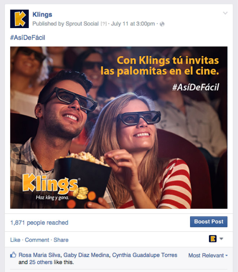238x272 pixels.
Task: Open the post options chevron menu
Action: coord(225,13)
